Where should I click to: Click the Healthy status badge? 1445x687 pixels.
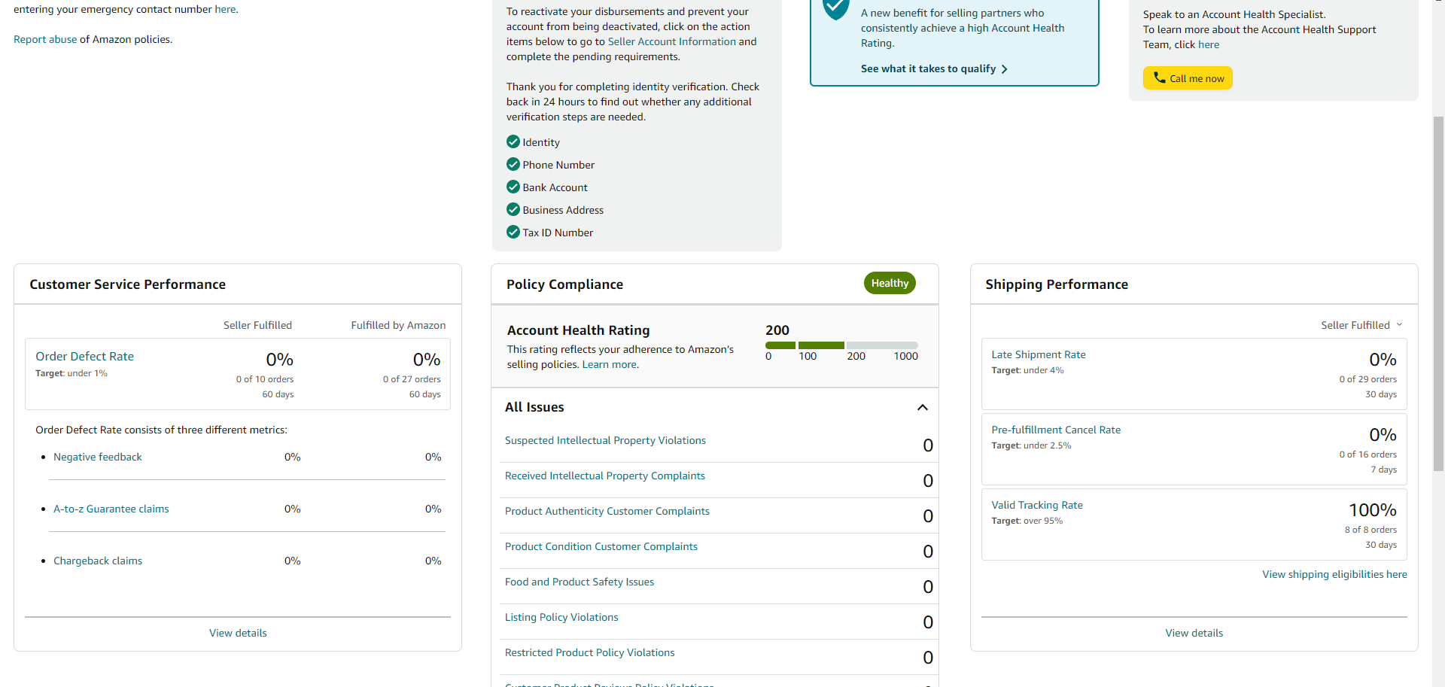[x=890, y=283]
